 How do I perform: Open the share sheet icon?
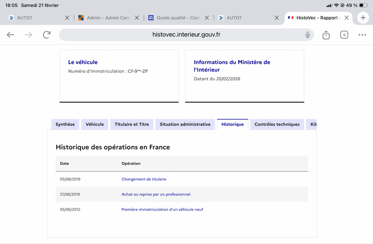coord(326,35)
